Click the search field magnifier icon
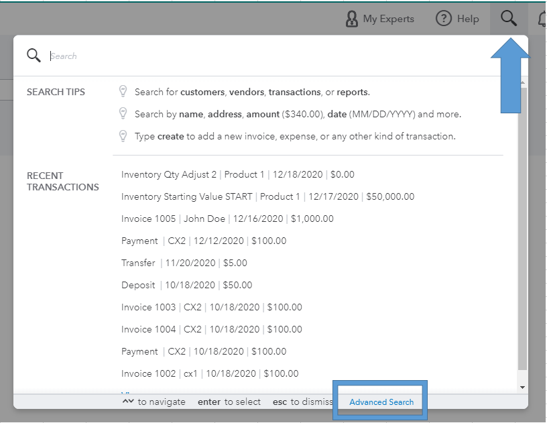The height and width of the screenshot is (423, 547). click(x=34, y=56)
